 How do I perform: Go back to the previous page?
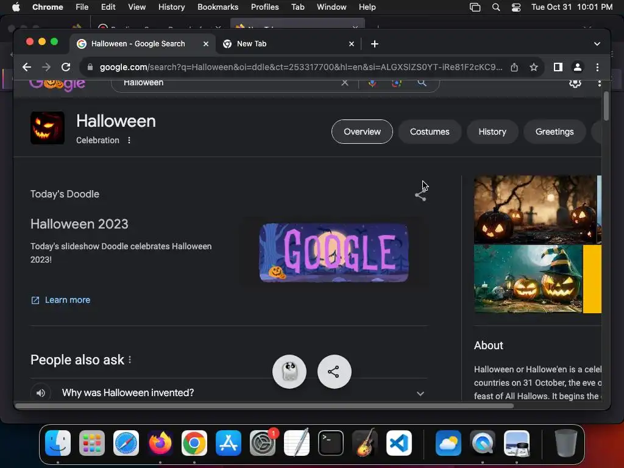[x=27, y=67]
